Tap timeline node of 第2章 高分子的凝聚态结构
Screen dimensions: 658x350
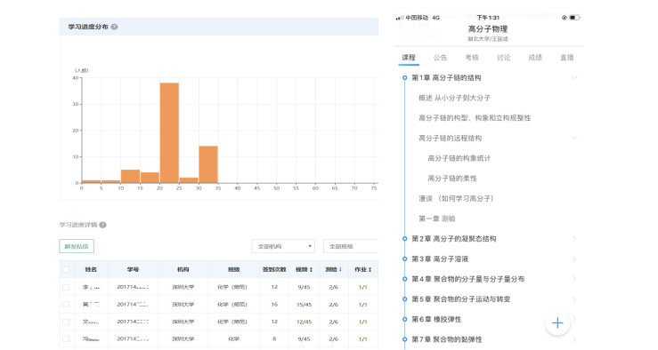click(x=404, y=239)
